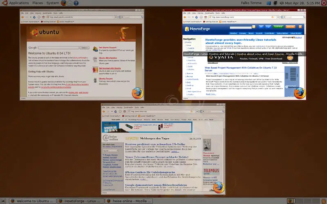Click the network monitor icon in system tray

point(275,3)
